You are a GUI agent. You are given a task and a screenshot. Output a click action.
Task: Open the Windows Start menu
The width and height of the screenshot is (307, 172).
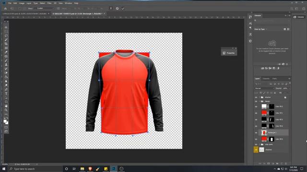(x=3, y=169)
